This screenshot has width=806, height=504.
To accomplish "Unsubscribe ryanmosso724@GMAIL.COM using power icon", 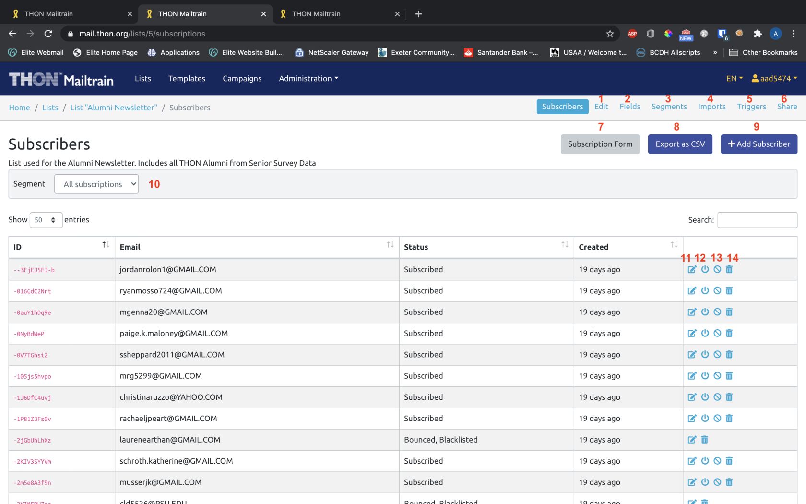I will [x=705, y=290].
